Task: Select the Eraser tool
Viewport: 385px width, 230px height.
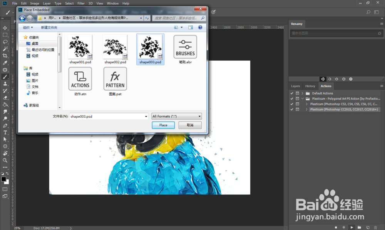Action: click(x=5, y=98)
